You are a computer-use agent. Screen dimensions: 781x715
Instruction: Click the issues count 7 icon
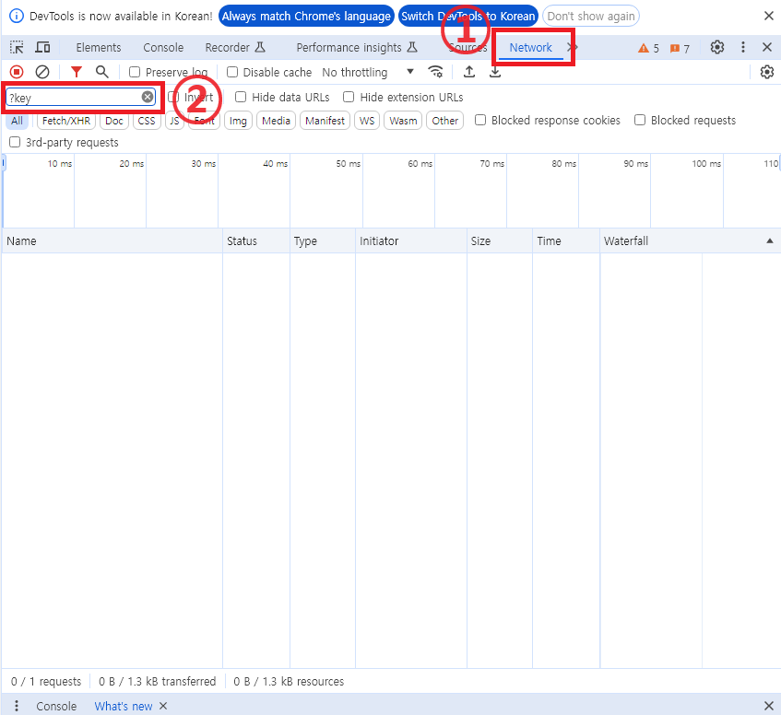[680, 48]
